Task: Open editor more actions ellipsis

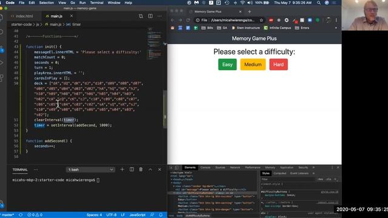Action: (159, 16)
